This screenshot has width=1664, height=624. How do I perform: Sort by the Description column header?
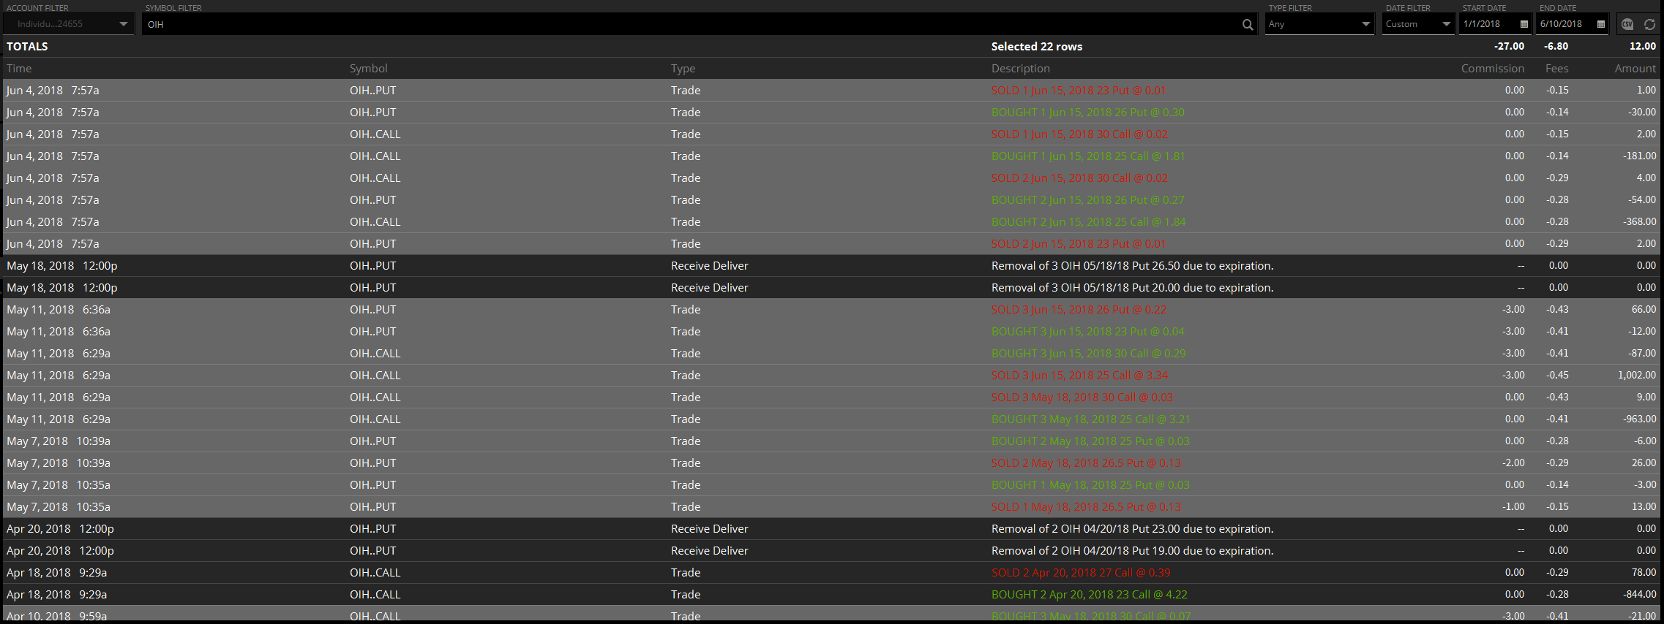click(1020, 69)
